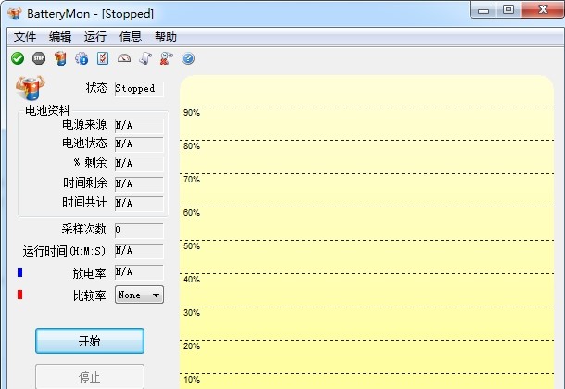Click the disabled 停止 button
Viewport: 565px width, 389px height.
click(x=90, y=377)
